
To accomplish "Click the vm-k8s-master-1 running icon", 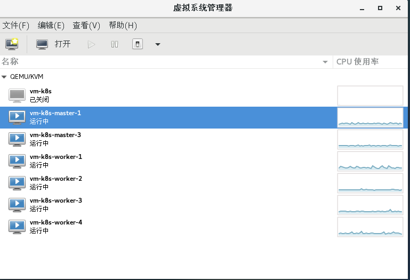I will [17, 117].
